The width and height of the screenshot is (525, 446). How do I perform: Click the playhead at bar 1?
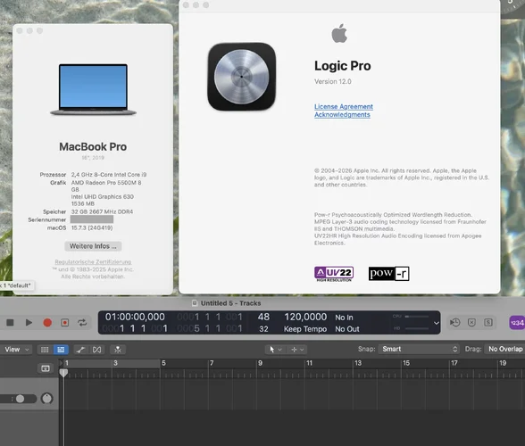(x=63, y=373)
